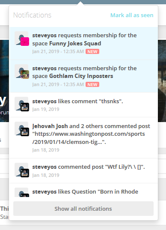166x230 pixels.
Task: Open the washingtonpost.com commented post notification
Action: click(84, 138)
